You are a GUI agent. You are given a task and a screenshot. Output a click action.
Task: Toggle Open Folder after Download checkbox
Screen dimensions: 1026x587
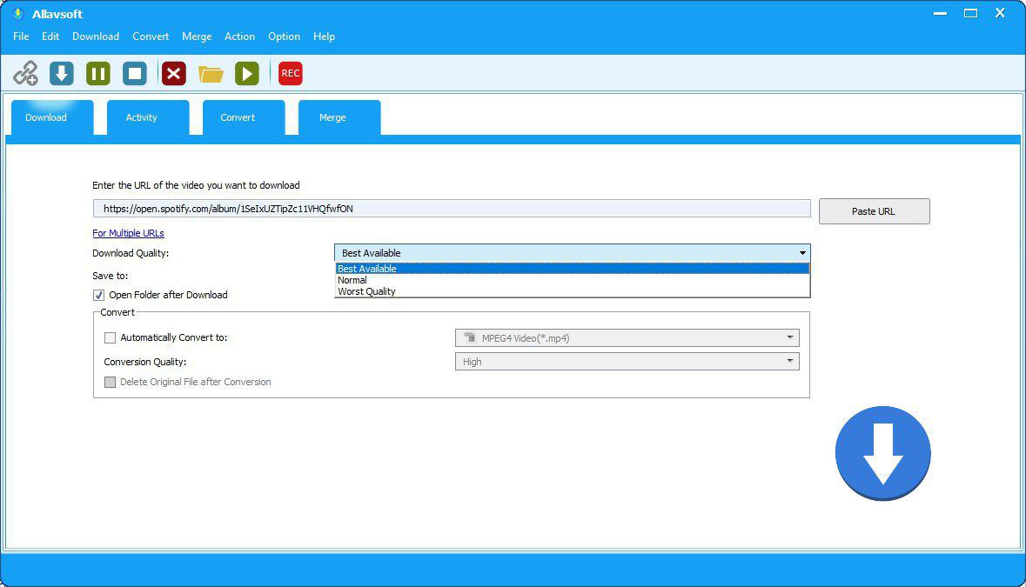pos(99,295)
